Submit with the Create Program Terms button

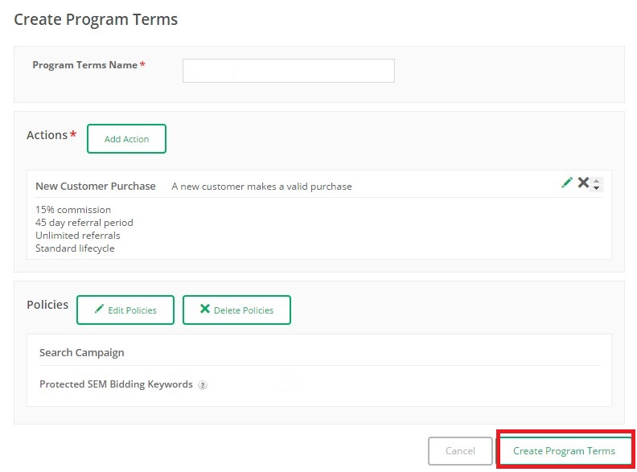click(x=565, y=451)
